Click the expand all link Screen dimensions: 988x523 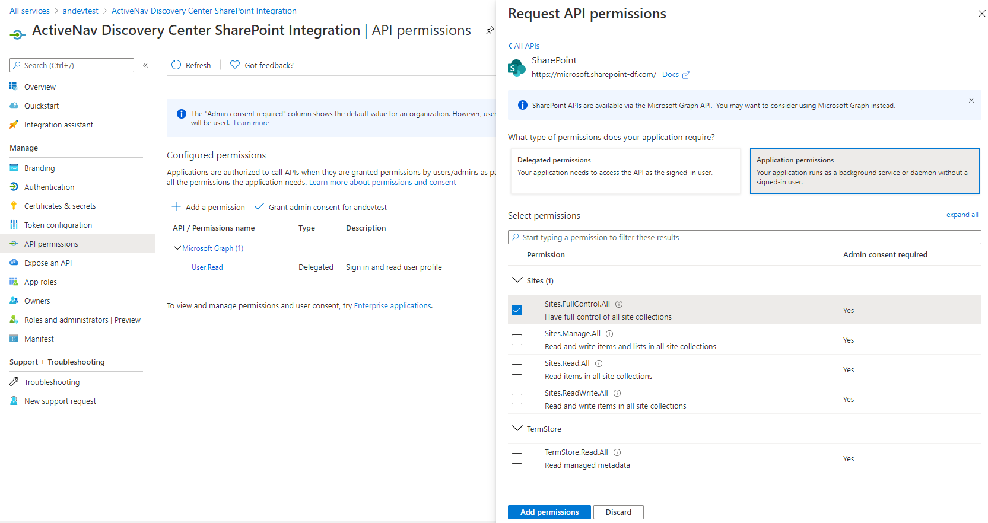tap(962, 215)
